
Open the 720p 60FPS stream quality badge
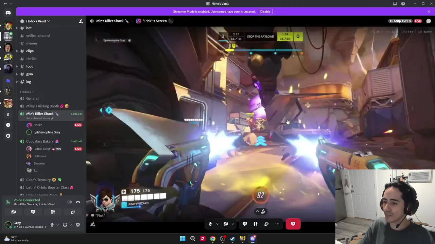[400, 21]
